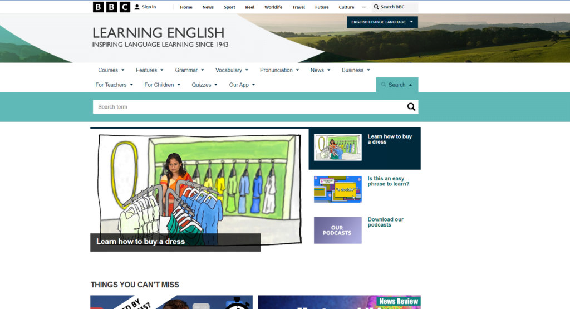Open the For Teachers menu
The width and height of the screenshot is (570, 309).
[114, 85]
